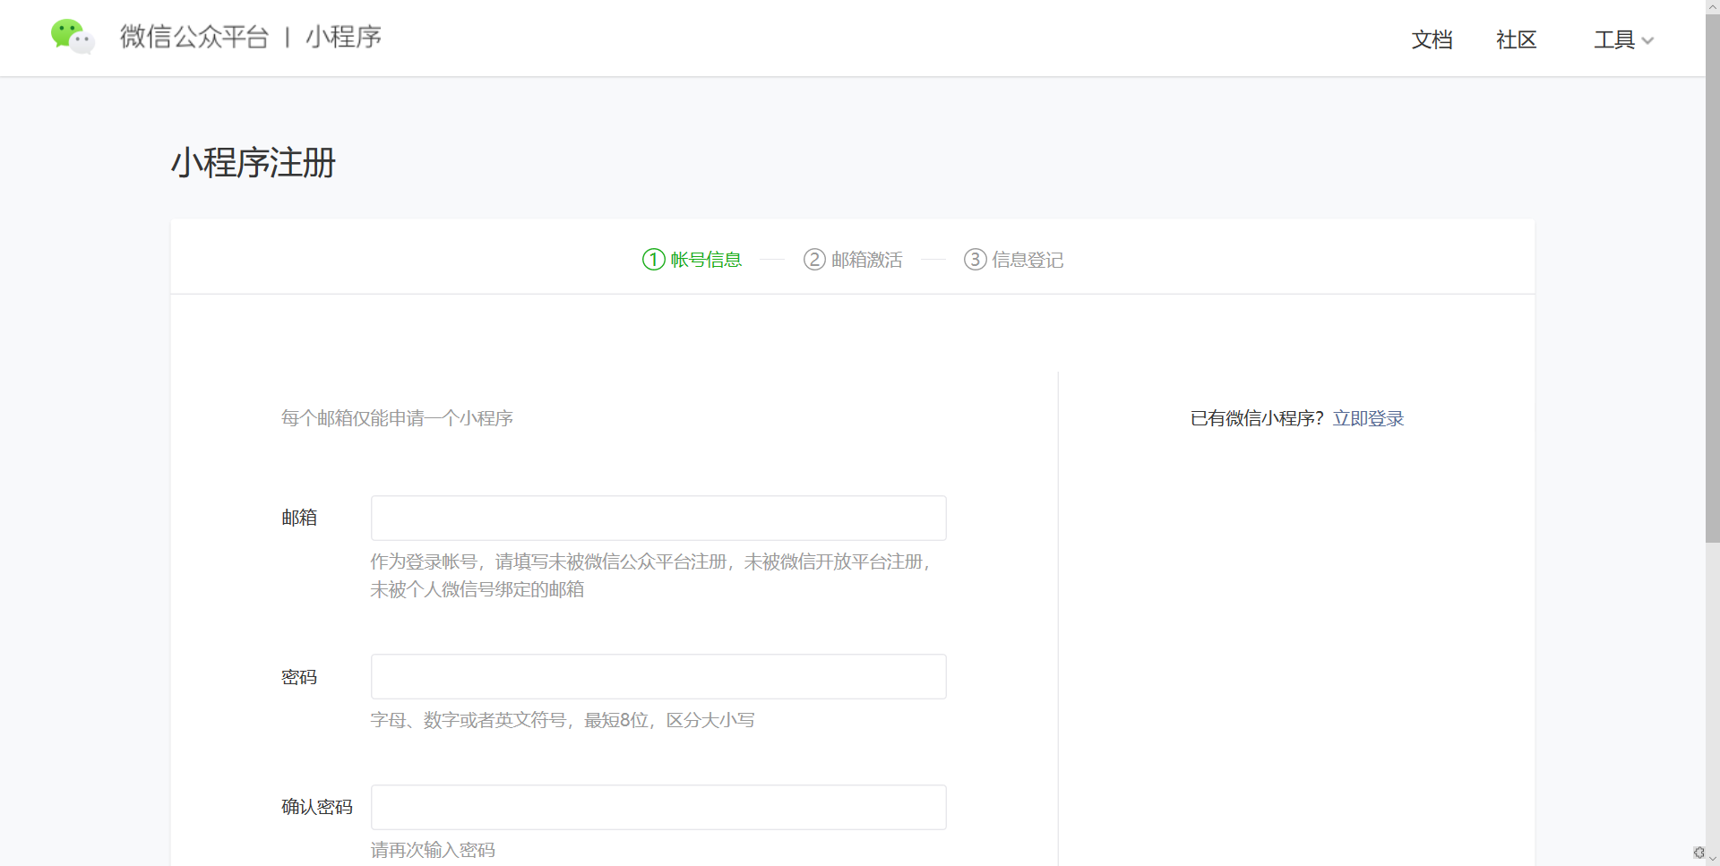This screenshot has width=1720, height=866.
Task: Open the 文档 menu item
Action: [x=1432, y=39]
